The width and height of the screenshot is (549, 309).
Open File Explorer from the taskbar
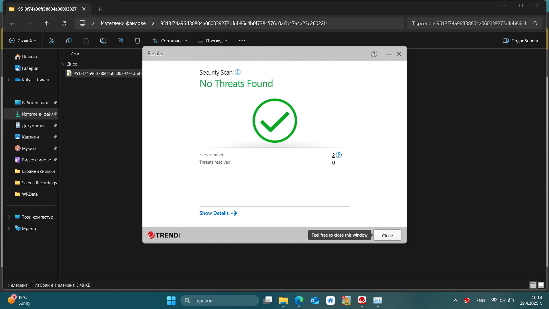tap(283, 300)
